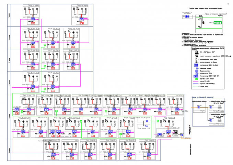Click the computer icon in the legend
The height and width of the screenshot is (165, 233).
(197, 53)
